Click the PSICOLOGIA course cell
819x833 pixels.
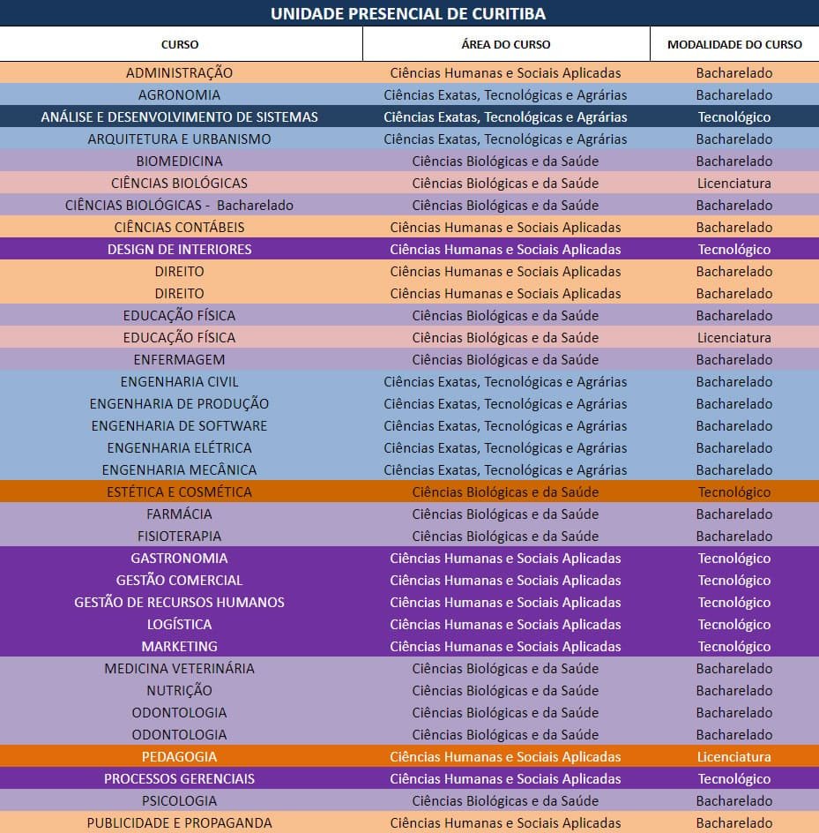tap(180, 800)
